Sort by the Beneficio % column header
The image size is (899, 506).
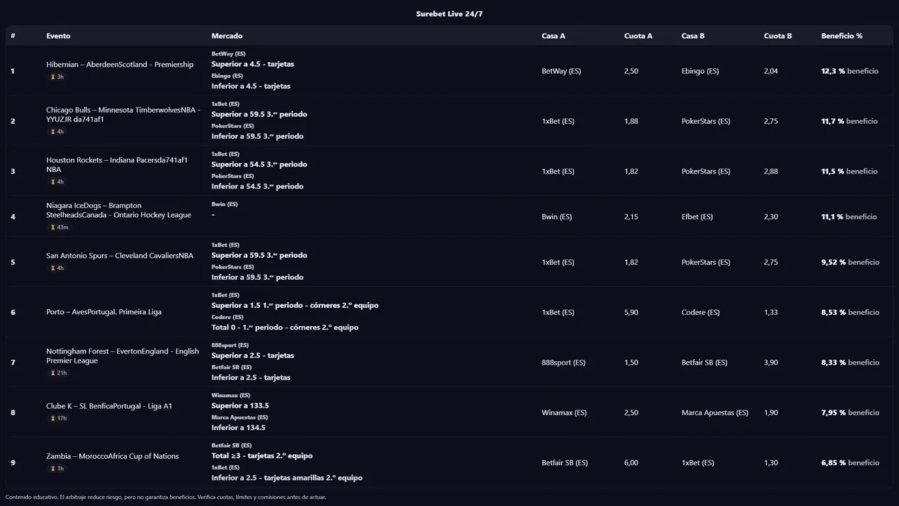pos(841,36)
